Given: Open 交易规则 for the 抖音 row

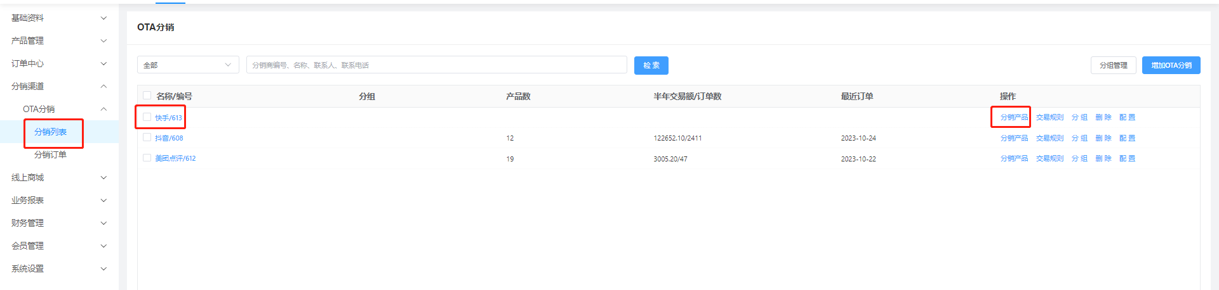Looking at the screenshot, I should (1049, 138).
